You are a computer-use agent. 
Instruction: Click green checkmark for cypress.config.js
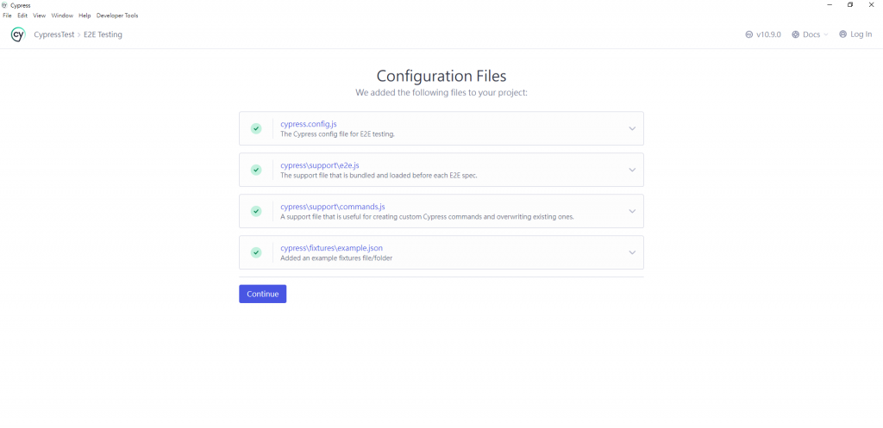click(x=256, y=128)
